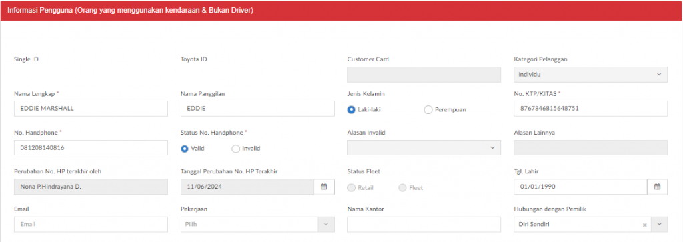Open Pekerjaan Pilih dropdown
The height and width of the screenshot is (242, 683).
click(257, 224)
